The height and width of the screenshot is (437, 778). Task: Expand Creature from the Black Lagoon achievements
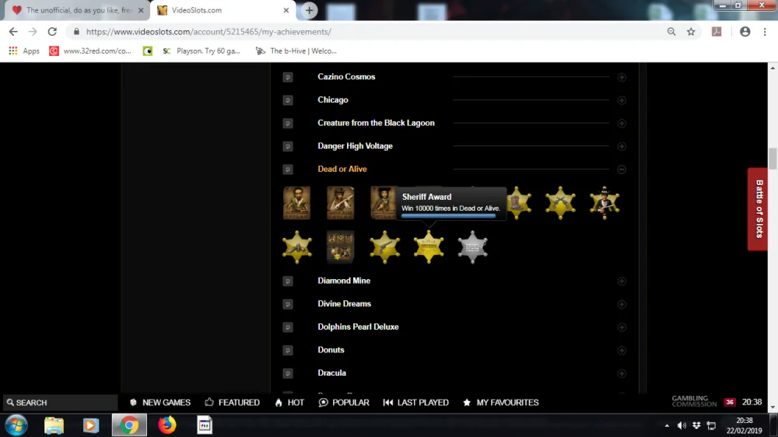[622, 124]
